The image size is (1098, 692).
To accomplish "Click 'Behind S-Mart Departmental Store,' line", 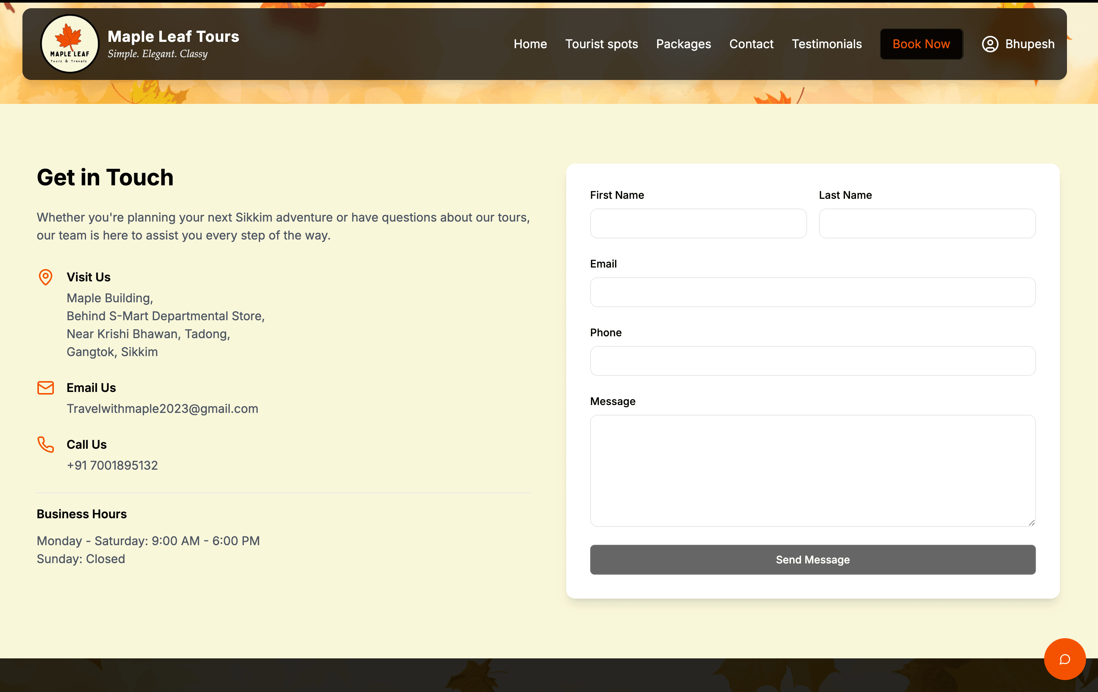I will [x=166, y=316].
